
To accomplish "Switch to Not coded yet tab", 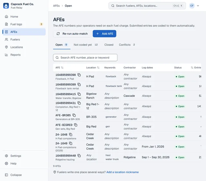I will click(86, 45).
